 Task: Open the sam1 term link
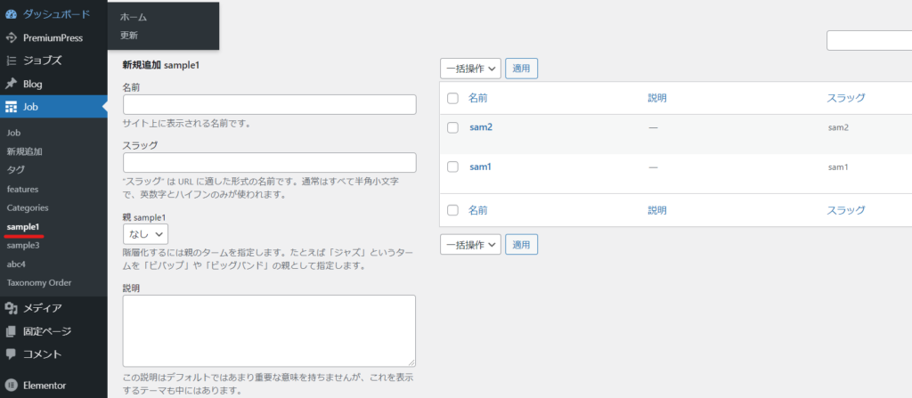click(480, 167)
